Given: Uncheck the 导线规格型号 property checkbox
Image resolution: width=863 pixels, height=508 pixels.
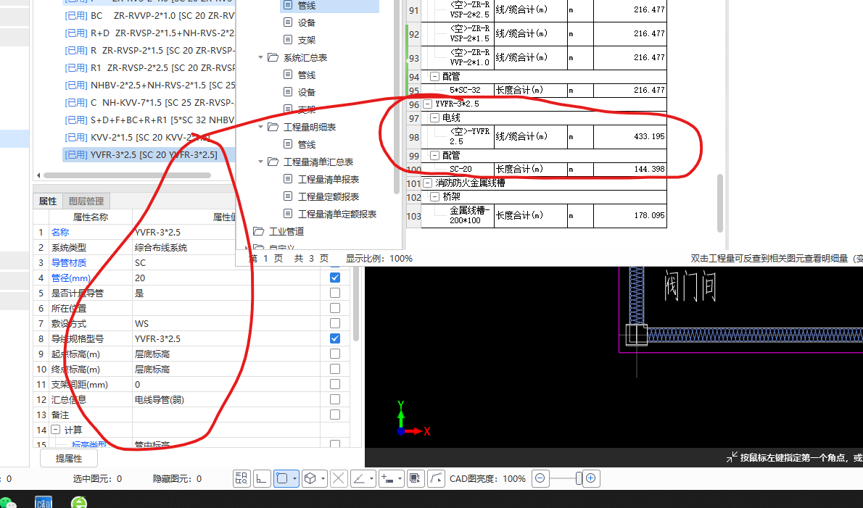Looking at the screenshot, I should pos(334,338).
